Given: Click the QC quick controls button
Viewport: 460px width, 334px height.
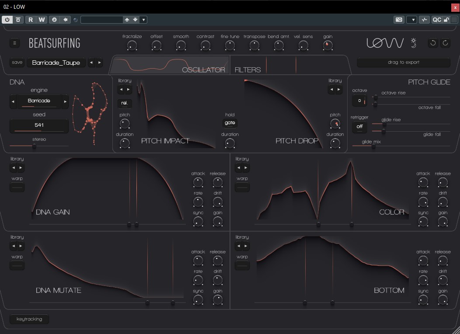Looking at the screenshot, I should [x=437, y=20].
